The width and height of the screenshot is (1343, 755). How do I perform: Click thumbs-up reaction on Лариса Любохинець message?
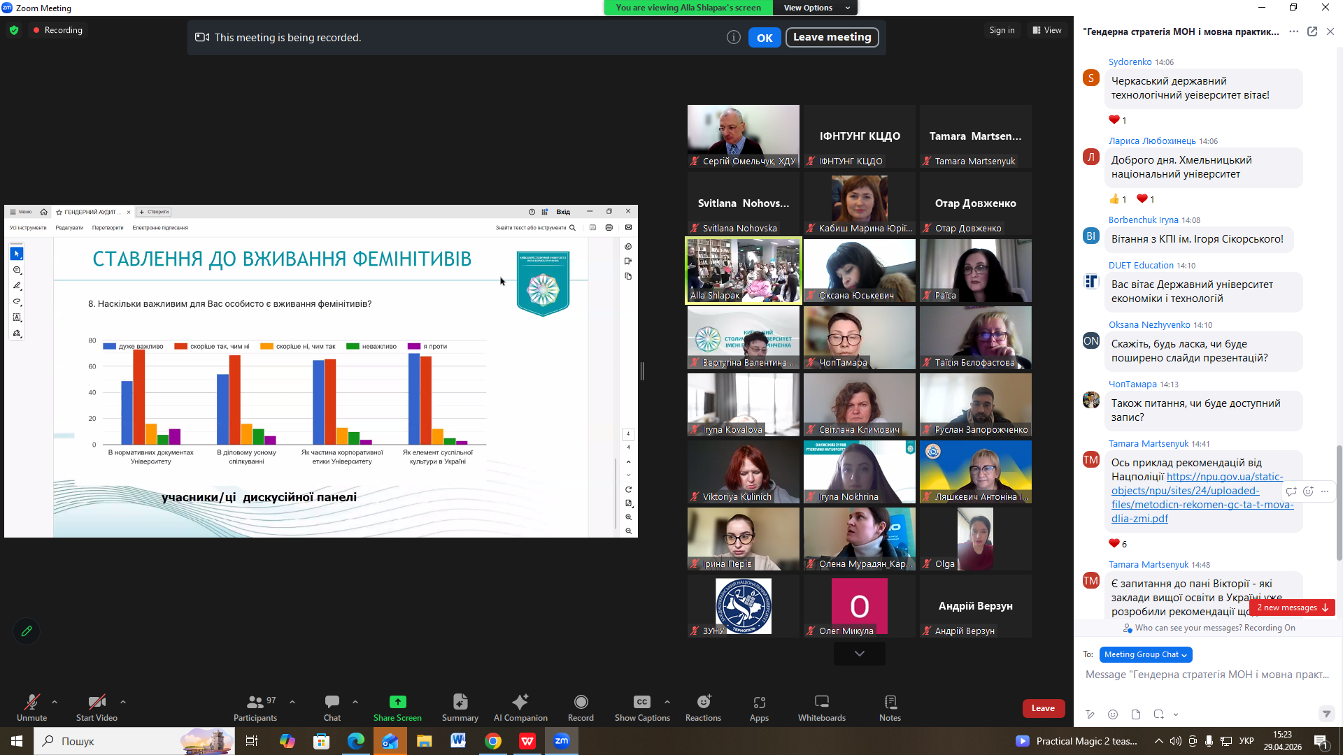(x=1118, y=199)
